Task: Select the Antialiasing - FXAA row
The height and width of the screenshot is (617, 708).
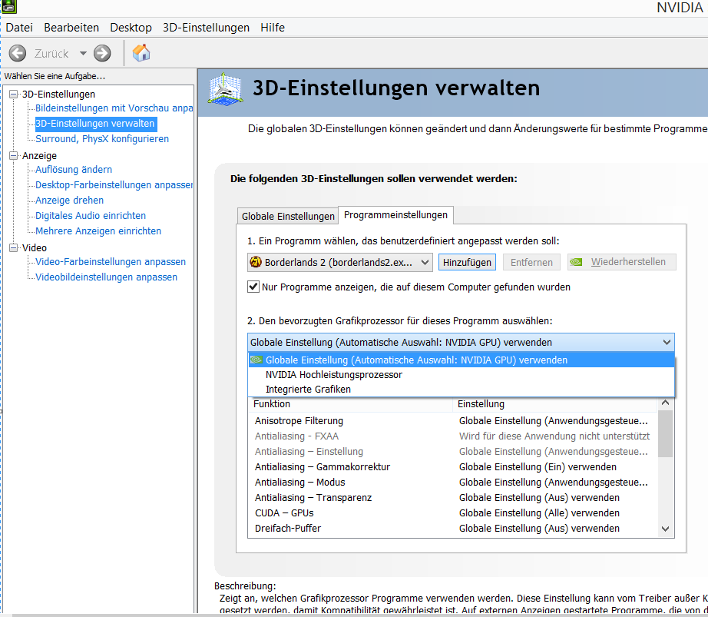Action: [453, 436]
